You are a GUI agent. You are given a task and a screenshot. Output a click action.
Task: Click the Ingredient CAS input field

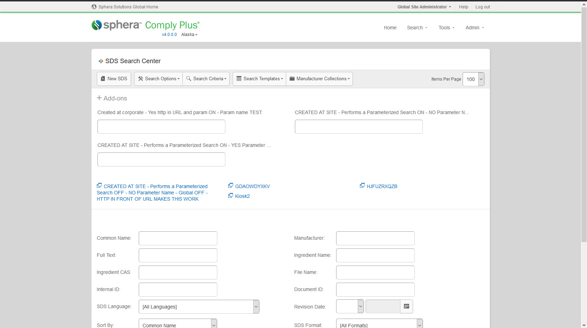(178, 273)
